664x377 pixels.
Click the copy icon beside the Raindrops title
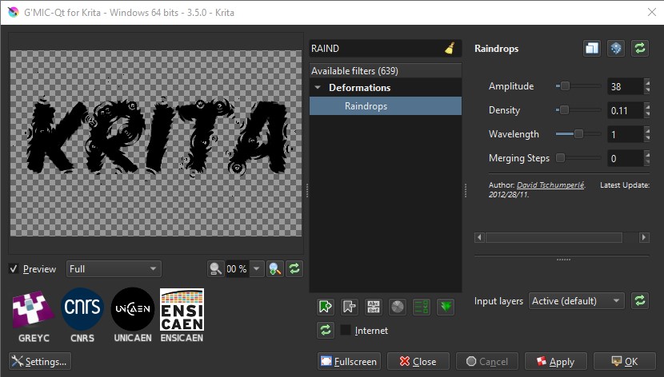pyautogui.click(x=591, y=49)
